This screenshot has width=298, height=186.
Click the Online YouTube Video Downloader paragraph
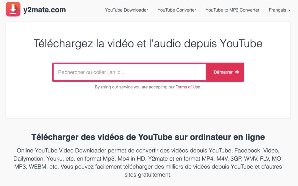pyautogui.click(x=148, y=162)
